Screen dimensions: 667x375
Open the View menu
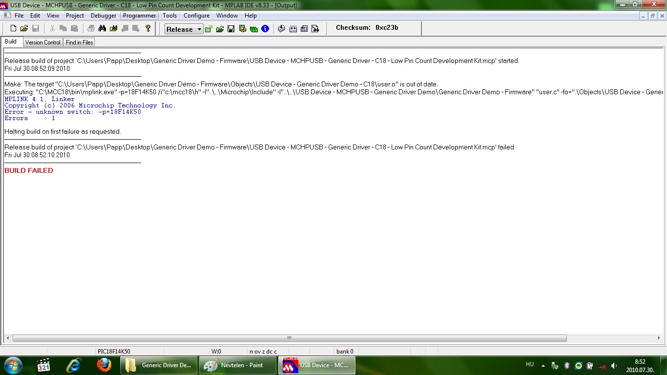pyautogui.click(x=53, y=16)
